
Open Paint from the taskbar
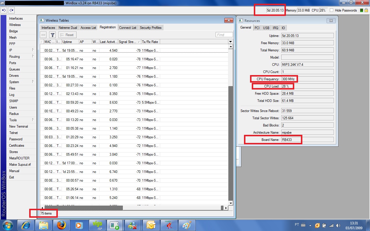[x=187, y=225]
